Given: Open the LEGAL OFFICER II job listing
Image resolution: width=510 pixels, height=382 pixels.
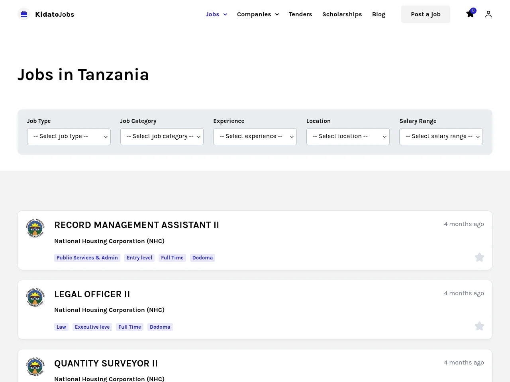Looking at the screenshot, I should (92, 294).
